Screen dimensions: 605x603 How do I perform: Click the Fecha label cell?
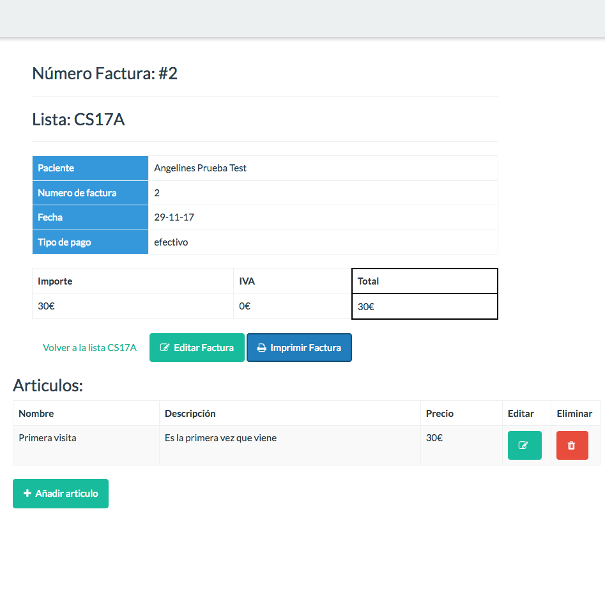[x=90, y=217]
